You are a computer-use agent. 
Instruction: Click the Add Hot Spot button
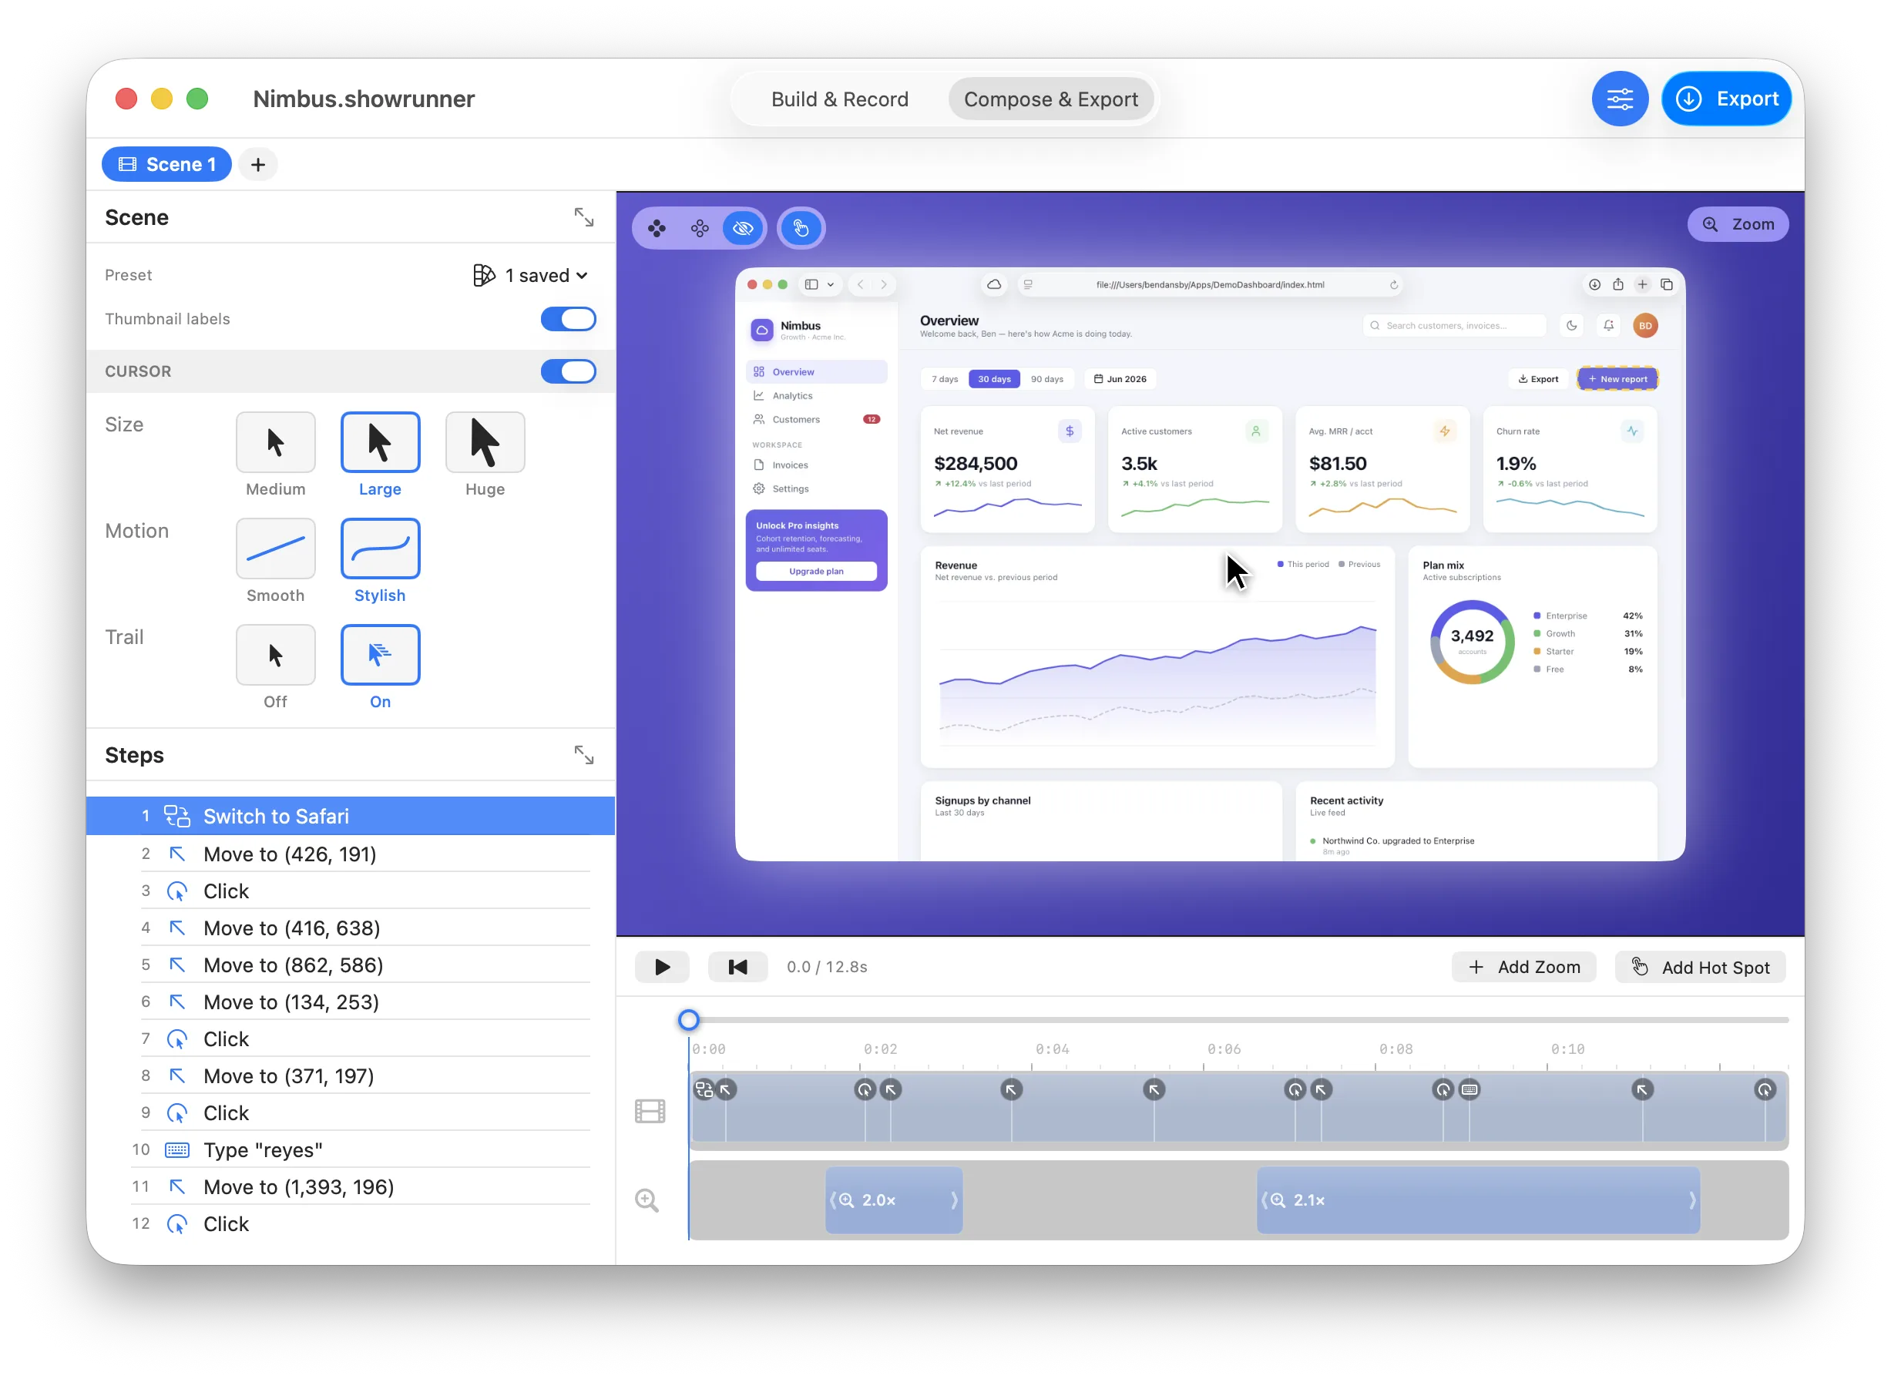[1699, 967]
